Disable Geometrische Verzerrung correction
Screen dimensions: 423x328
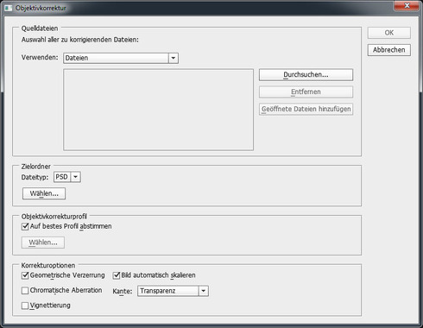point(25,275)
